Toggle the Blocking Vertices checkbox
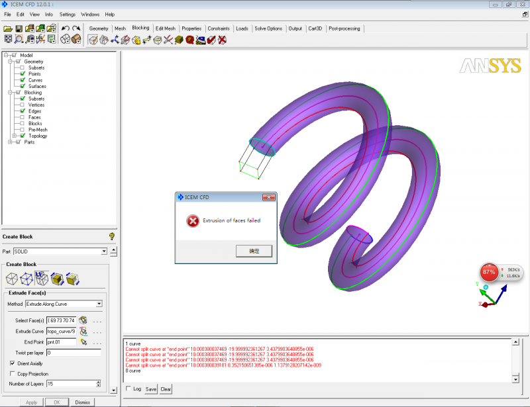Viewport: 530px width, 407px height. click(23, 105)
